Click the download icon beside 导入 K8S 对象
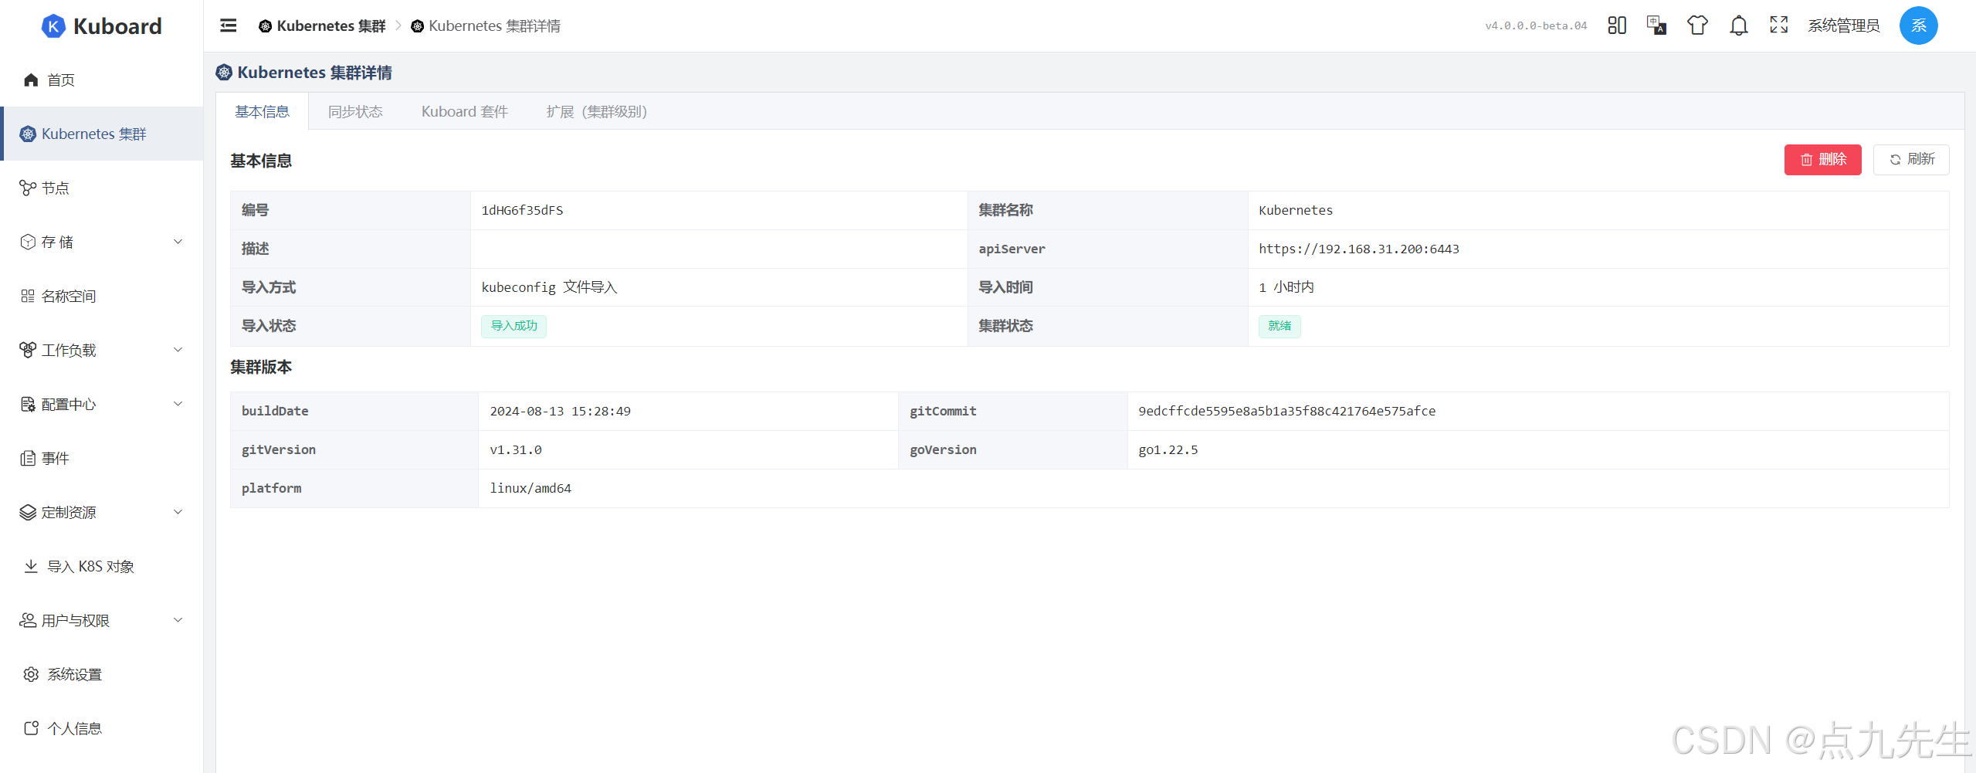The width and height of the screenshot is (1976, 773). point(31,566)
